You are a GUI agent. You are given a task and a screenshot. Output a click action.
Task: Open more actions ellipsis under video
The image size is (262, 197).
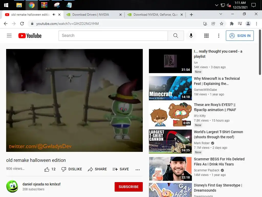[x=137, y=170]
